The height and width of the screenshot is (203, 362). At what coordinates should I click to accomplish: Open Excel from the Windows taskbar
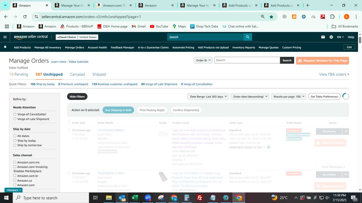(x=135, y=198)
